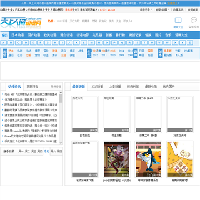This screenshot has height=200, width=200.
Task: Go to 首页 in the navigation bar
Action: 4,35
